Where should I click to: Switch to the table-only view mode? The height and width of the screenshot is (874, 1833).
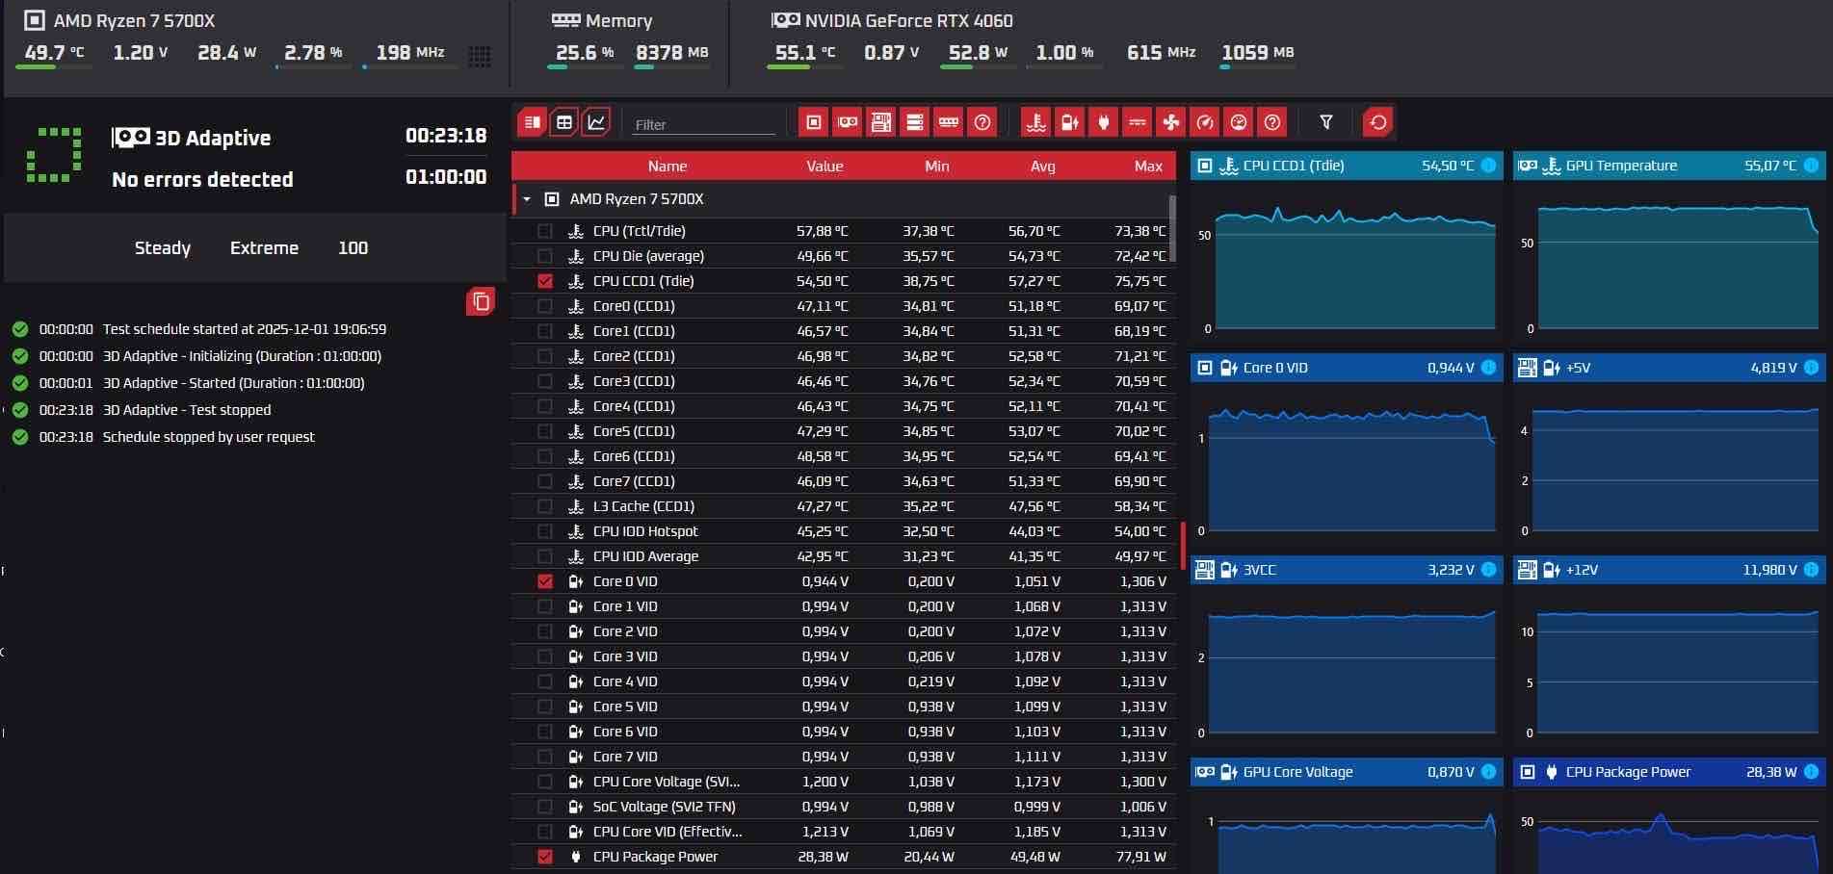564,122
